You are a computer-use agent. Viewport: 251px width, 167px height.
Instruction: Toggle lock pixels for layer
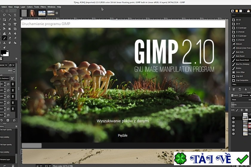point(237,110)
